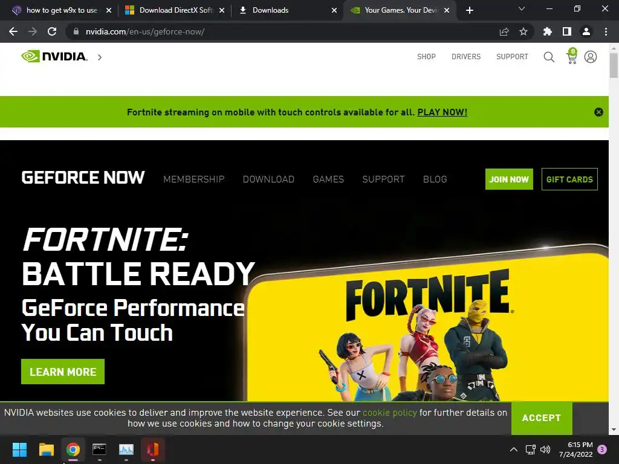Click the GIFT CARDS button
The image size is (619, 464).
[569, 179]
